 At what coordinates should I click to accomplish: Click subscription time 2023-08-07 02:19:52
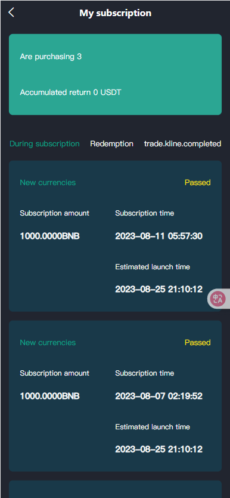[x=158, y=396]
